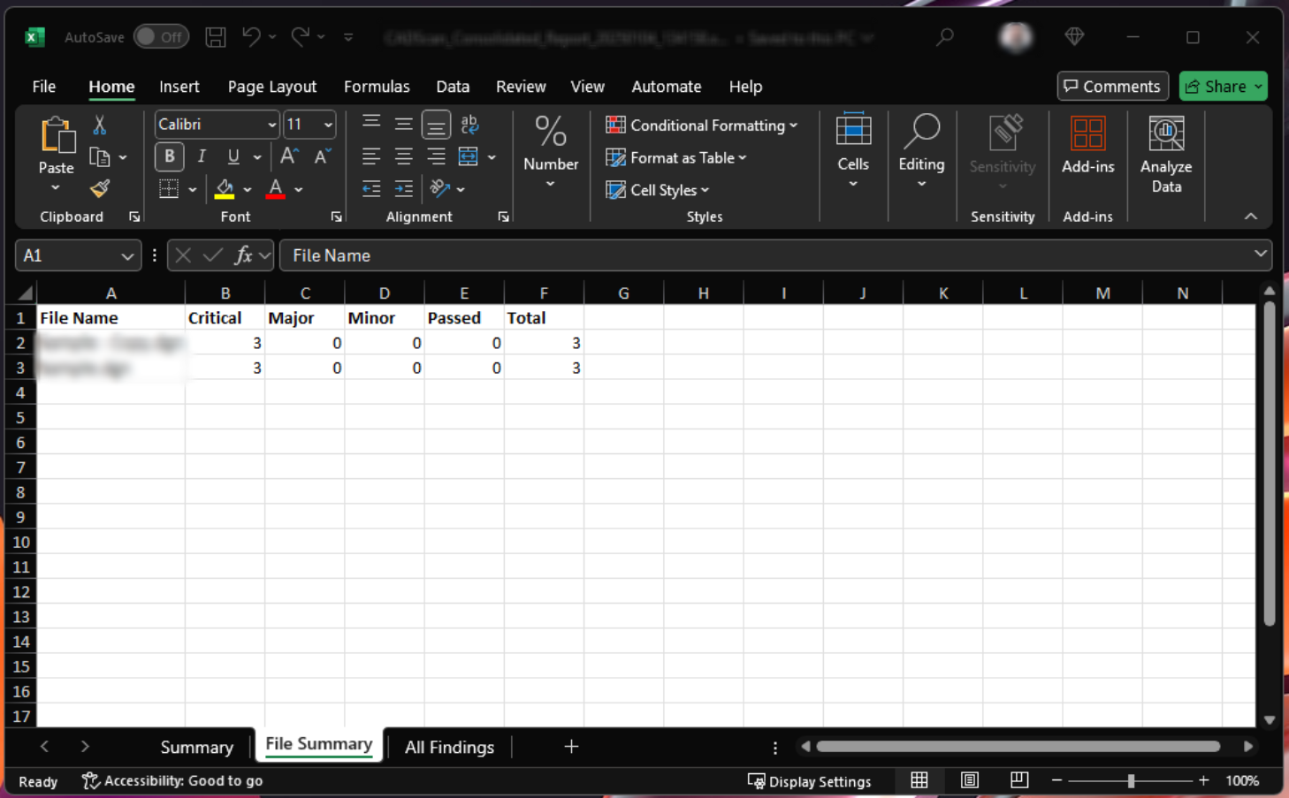The height and width of the screenshot is (798, 1289).
Task: Switch to the All Findings sheet tab
Action: coord(449,747)
